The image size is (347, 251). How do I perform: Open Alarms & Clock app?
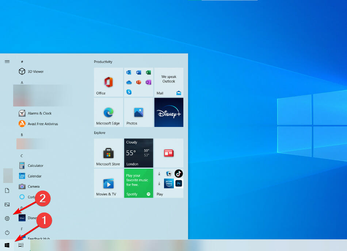coord(35,113)
